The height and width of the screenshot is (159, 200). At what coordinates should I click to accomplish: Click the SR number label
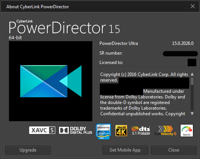(111, 53)
